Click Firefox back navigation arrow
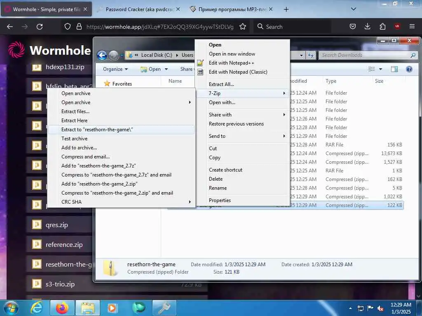422x316 pixels. point(10,27)
